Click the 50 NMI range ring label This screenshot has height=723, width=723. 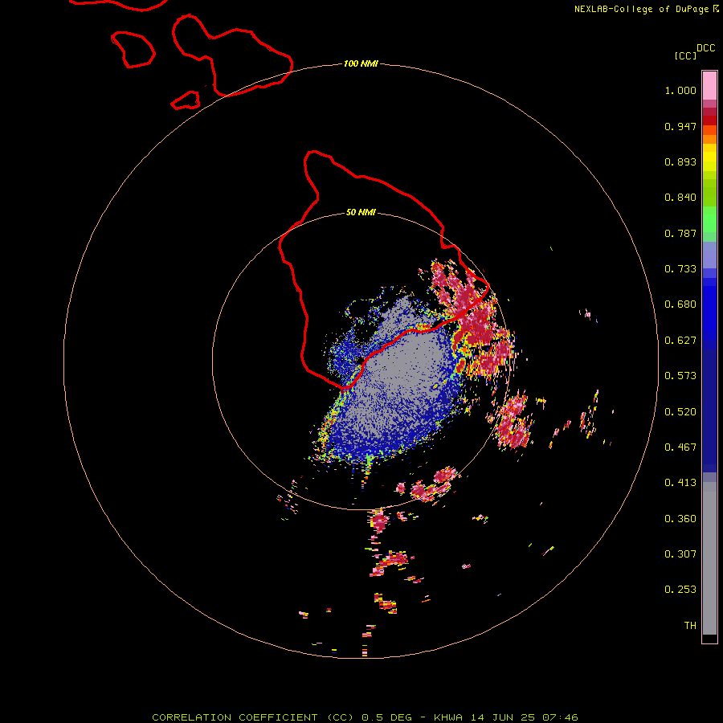(x=361, y=213)
